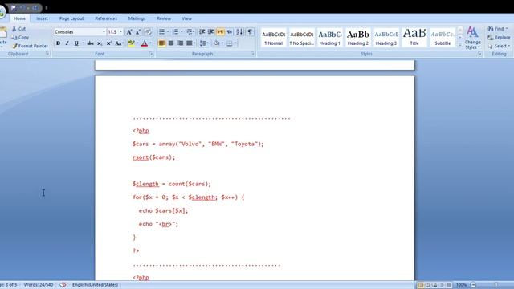514x289 pixels.
Task: Click the Grow Font icon
Action: [x=129, y=32]
